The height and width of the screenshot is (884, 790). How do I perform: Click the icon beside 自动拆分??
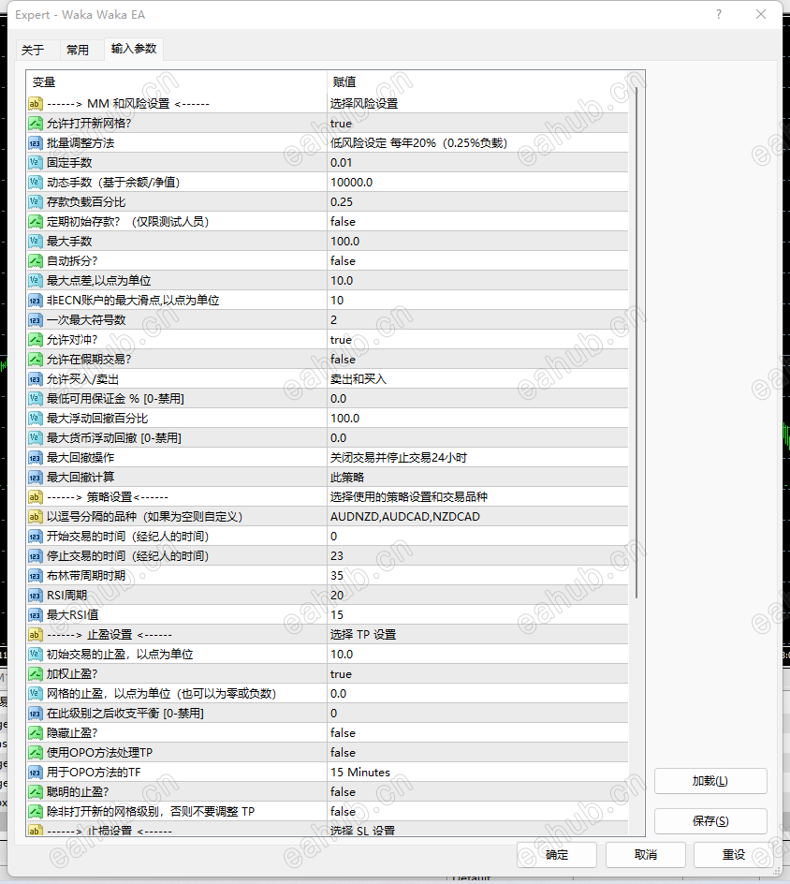coord(35,261)
